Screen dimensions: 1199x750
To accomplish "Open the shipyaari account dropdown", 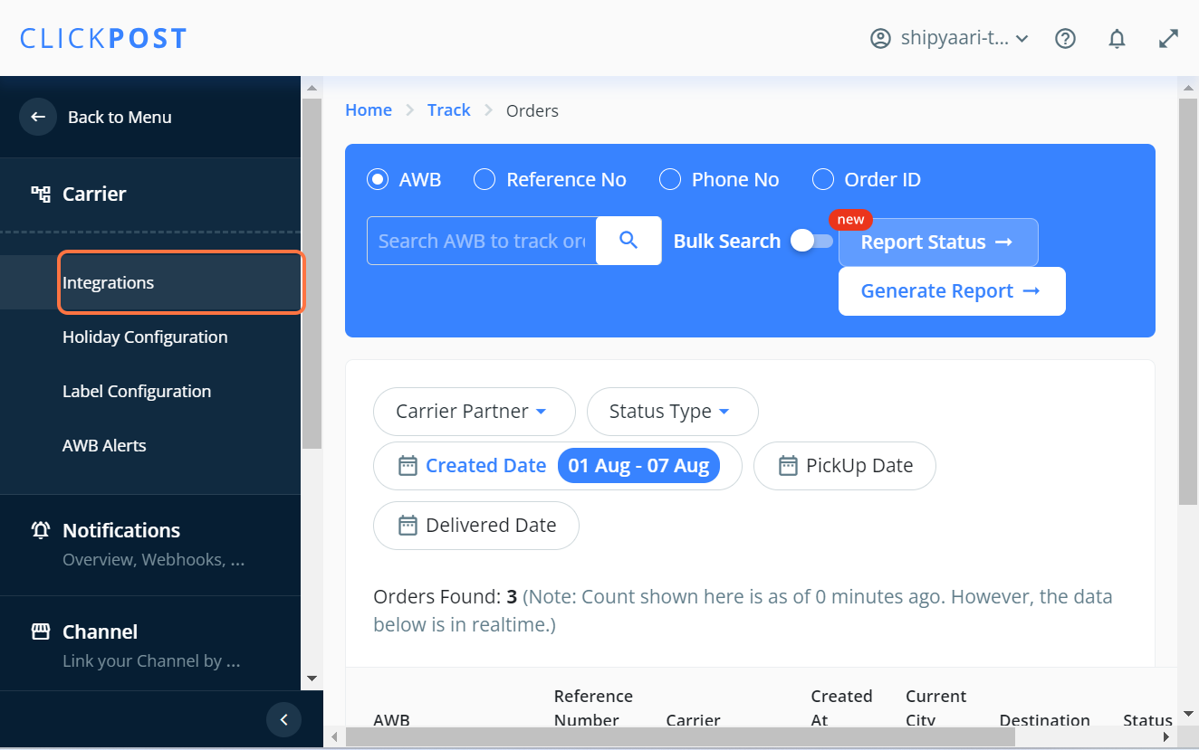I will tap(949, 39).
